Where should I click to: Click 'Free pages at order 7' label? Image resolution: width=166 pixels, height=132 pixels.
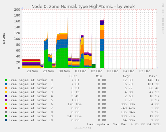tap(31, 108)
